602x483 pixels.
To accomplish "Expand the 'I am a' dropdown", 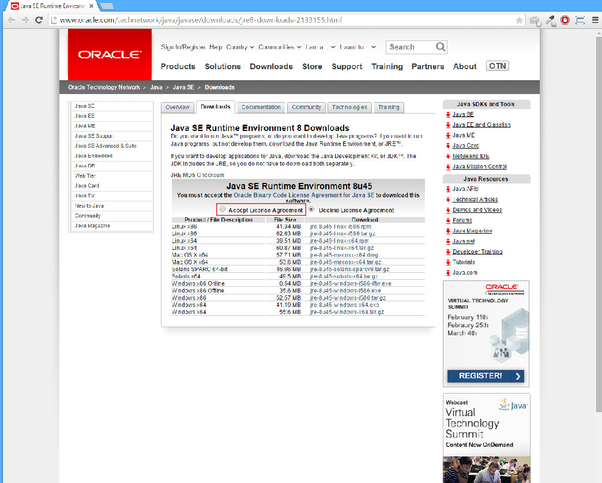I will click(x=333, y=47).
